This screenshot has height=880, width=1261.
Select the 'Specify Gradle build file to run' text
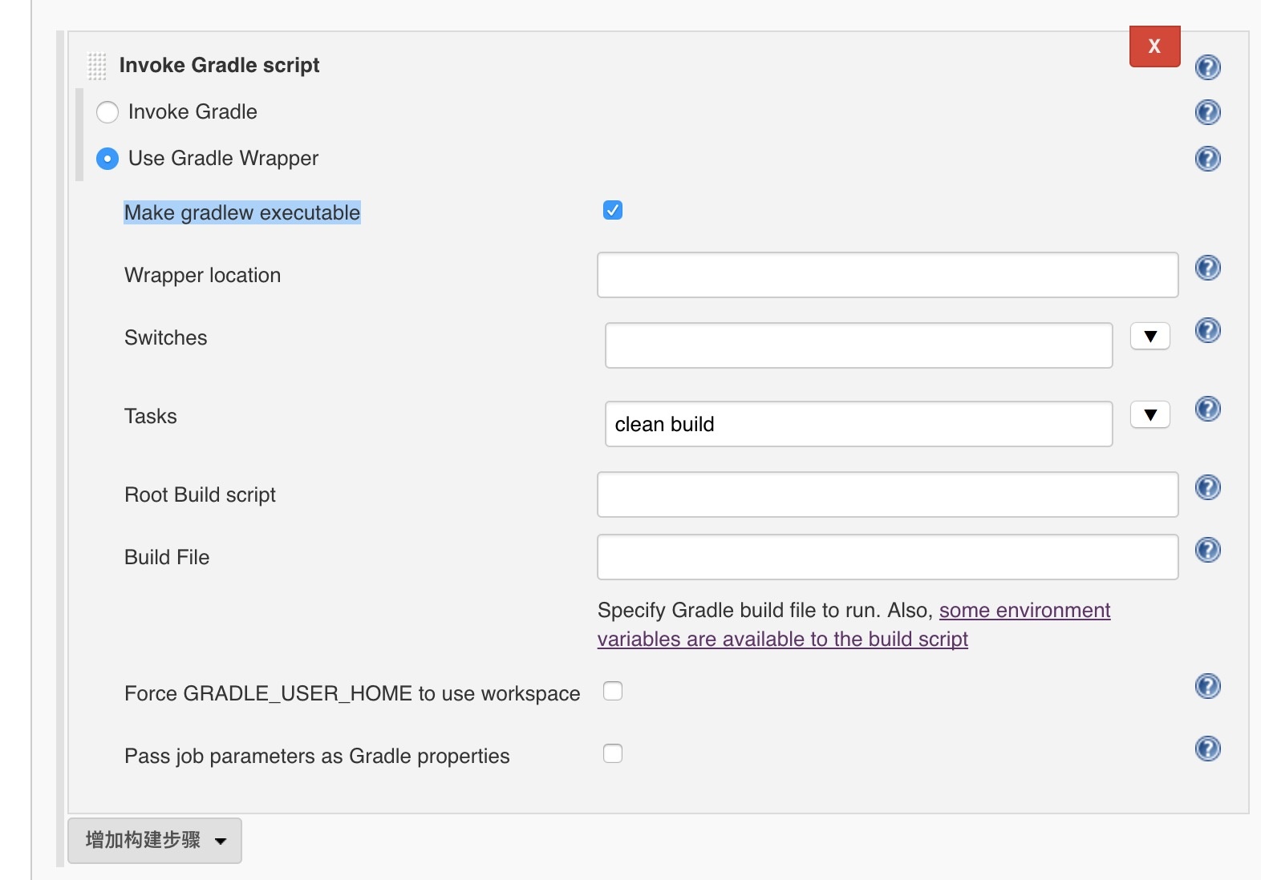pos(739,610)
